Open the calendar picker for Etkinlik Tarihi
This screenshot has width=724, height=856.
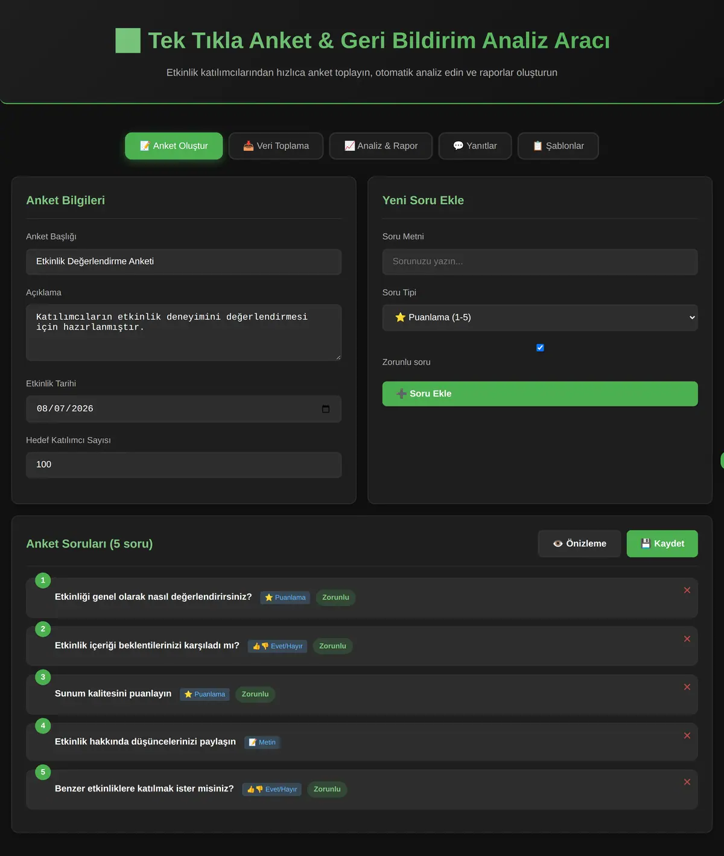326,409
